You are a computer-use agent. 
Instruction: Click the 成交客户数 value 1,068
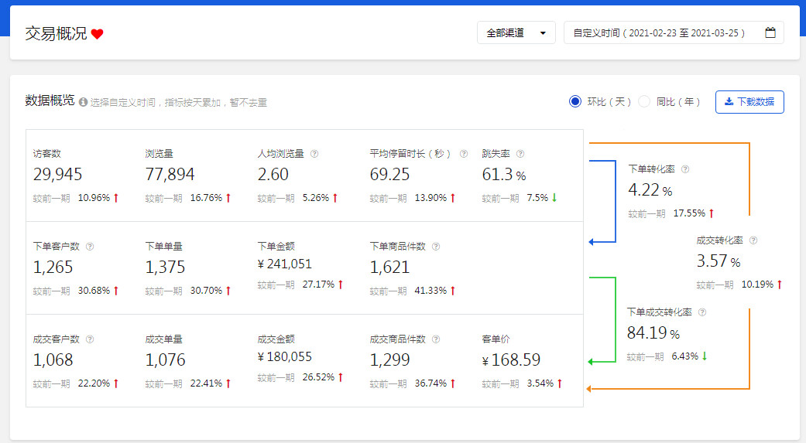tap(53, 360)
